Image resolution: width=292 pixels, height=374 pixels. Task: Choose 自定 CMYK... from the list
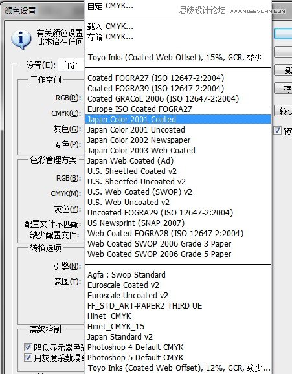178,6
